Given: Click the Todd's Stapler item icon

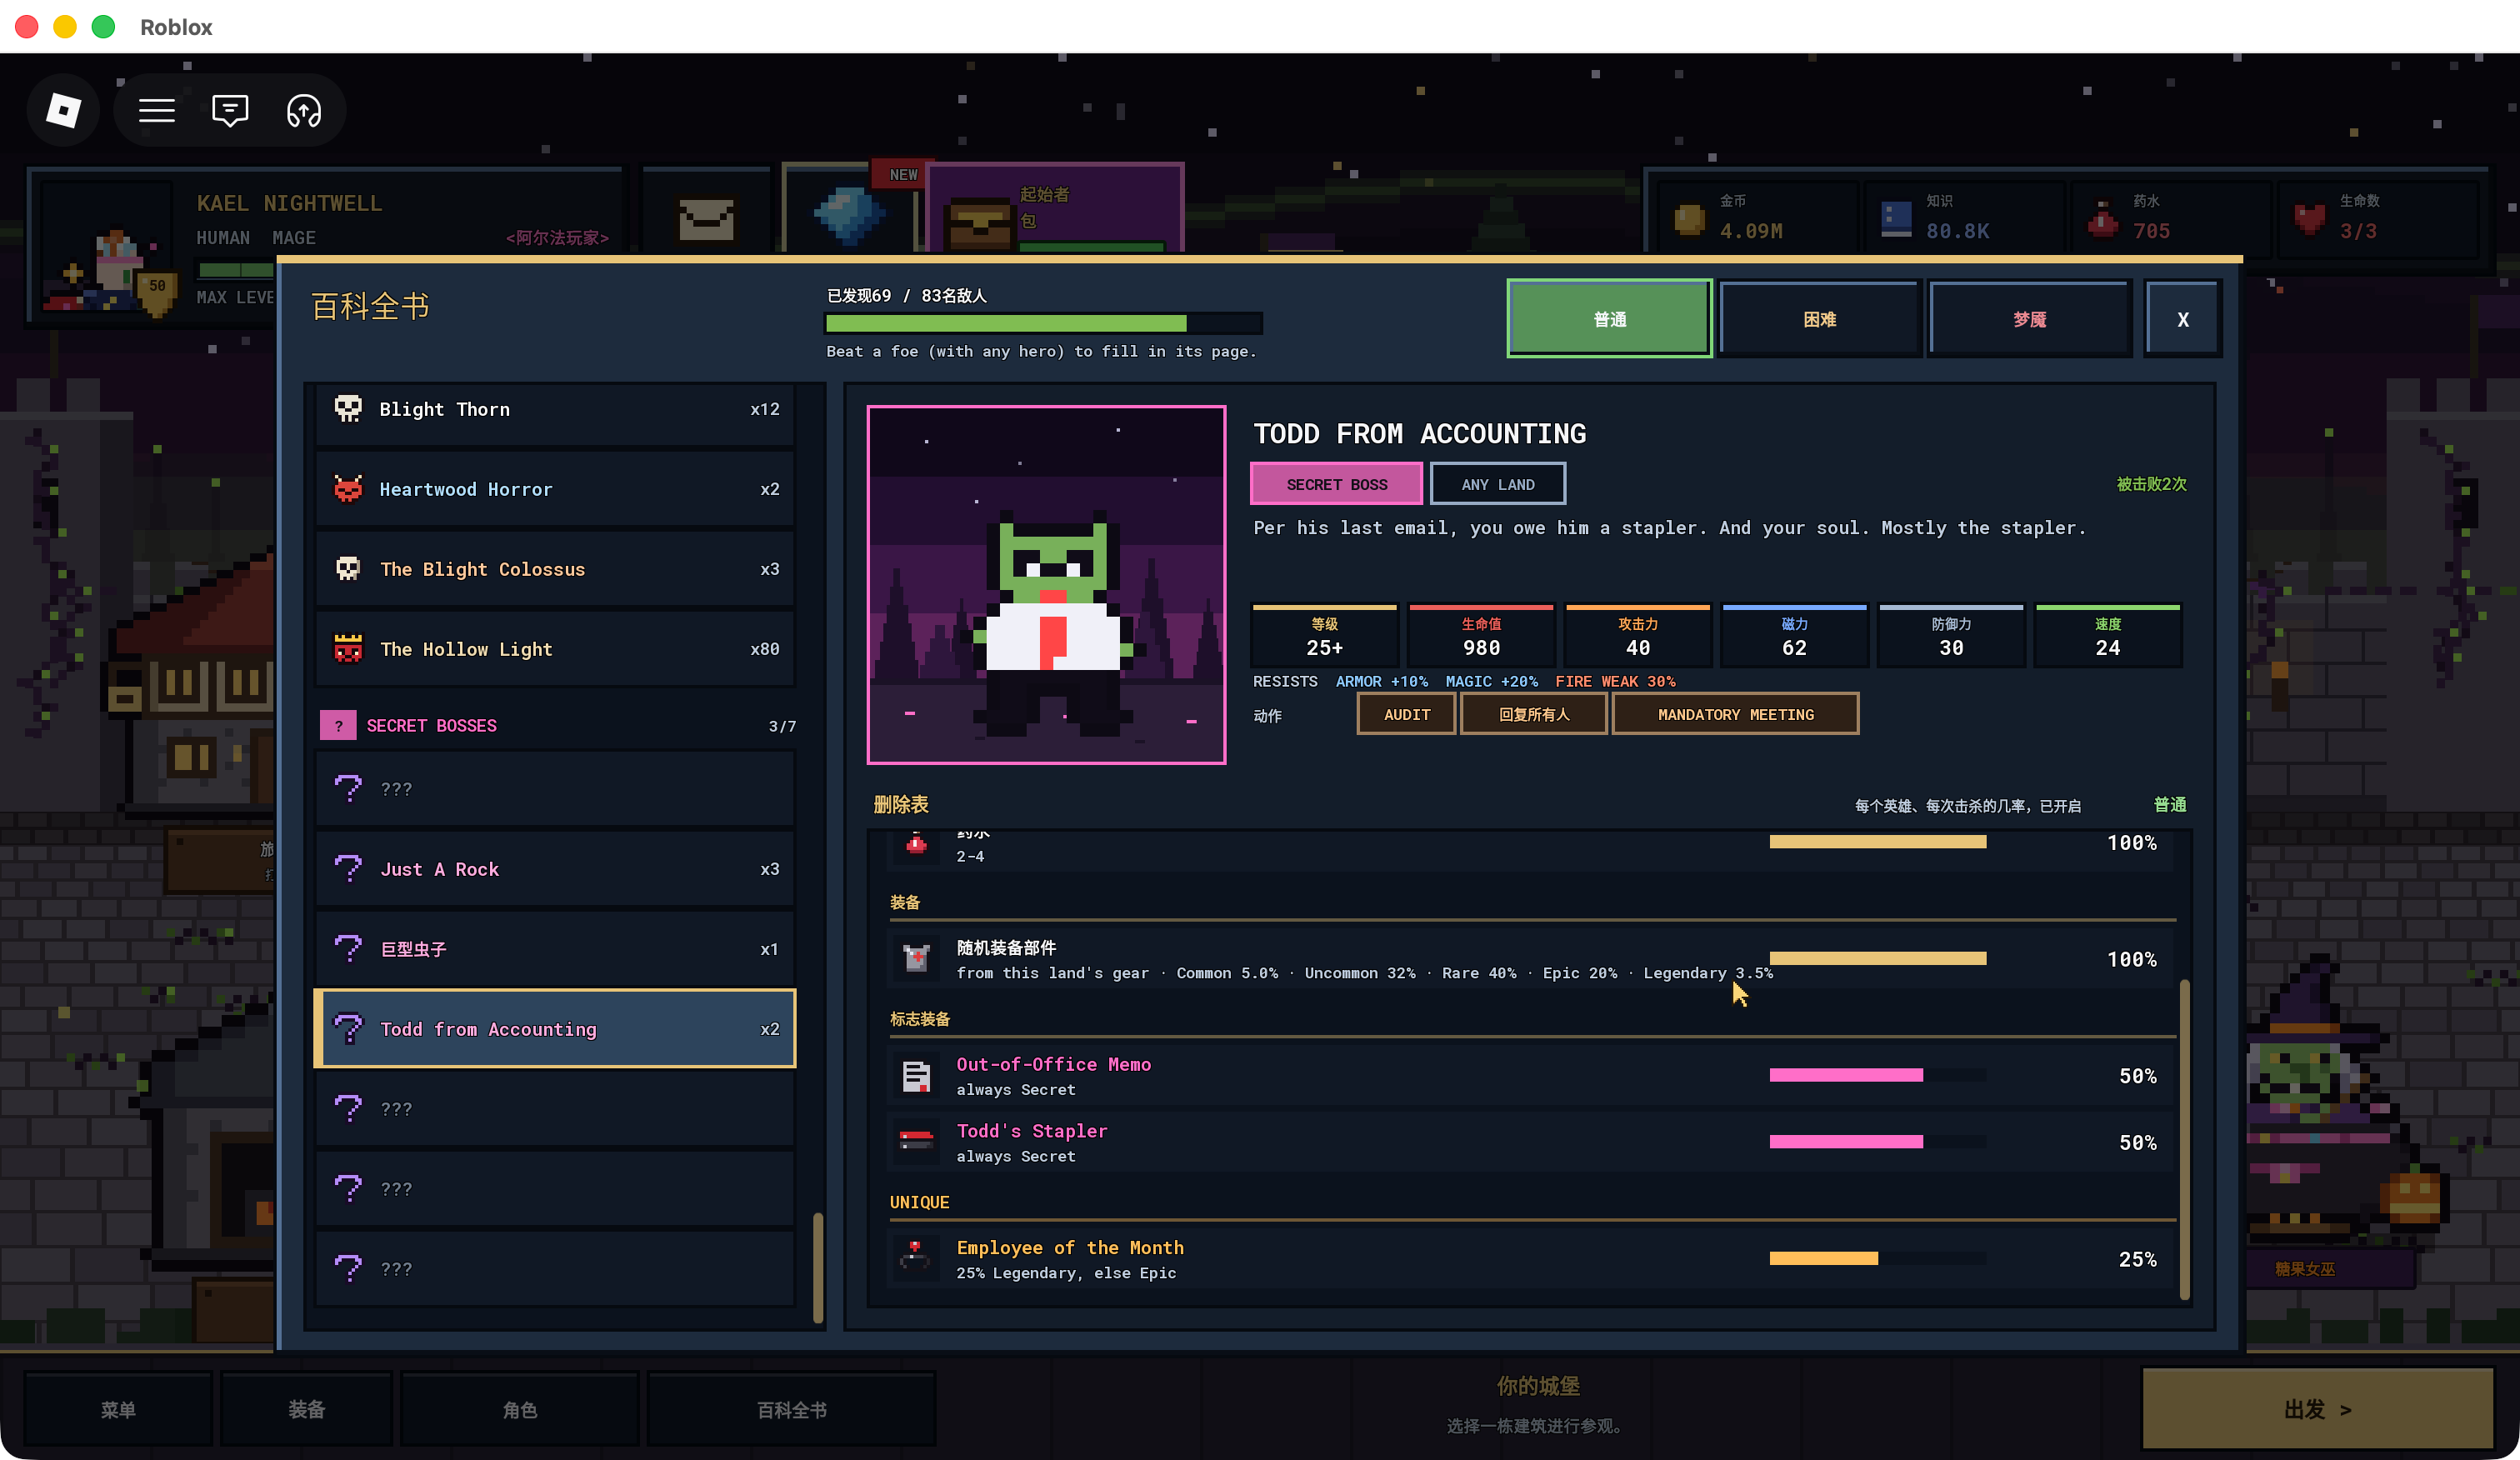Looking at the screenshot, I should point(916,1141).
